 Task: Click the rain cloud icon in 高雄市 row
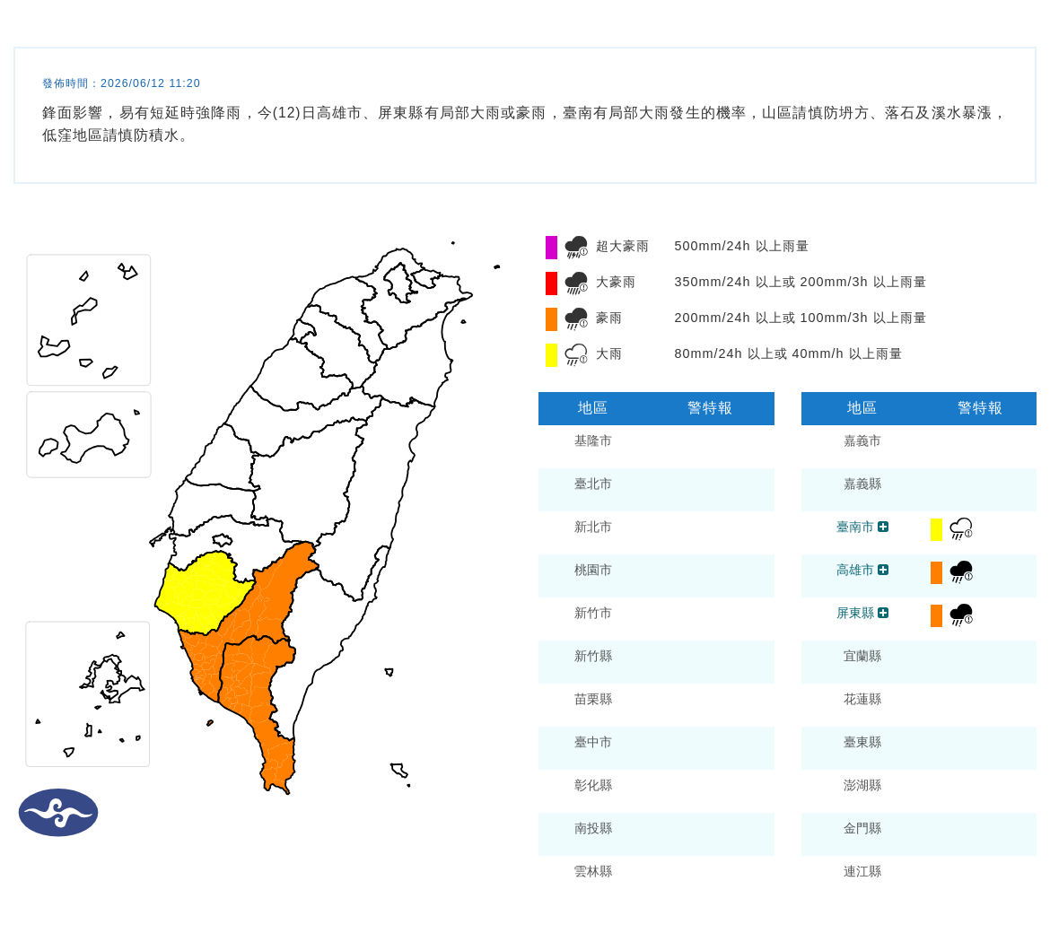pos(961,572)
